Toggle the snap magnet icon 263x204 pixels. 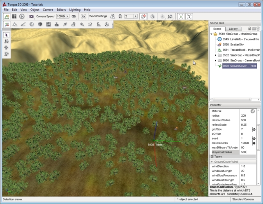point(120,16)
